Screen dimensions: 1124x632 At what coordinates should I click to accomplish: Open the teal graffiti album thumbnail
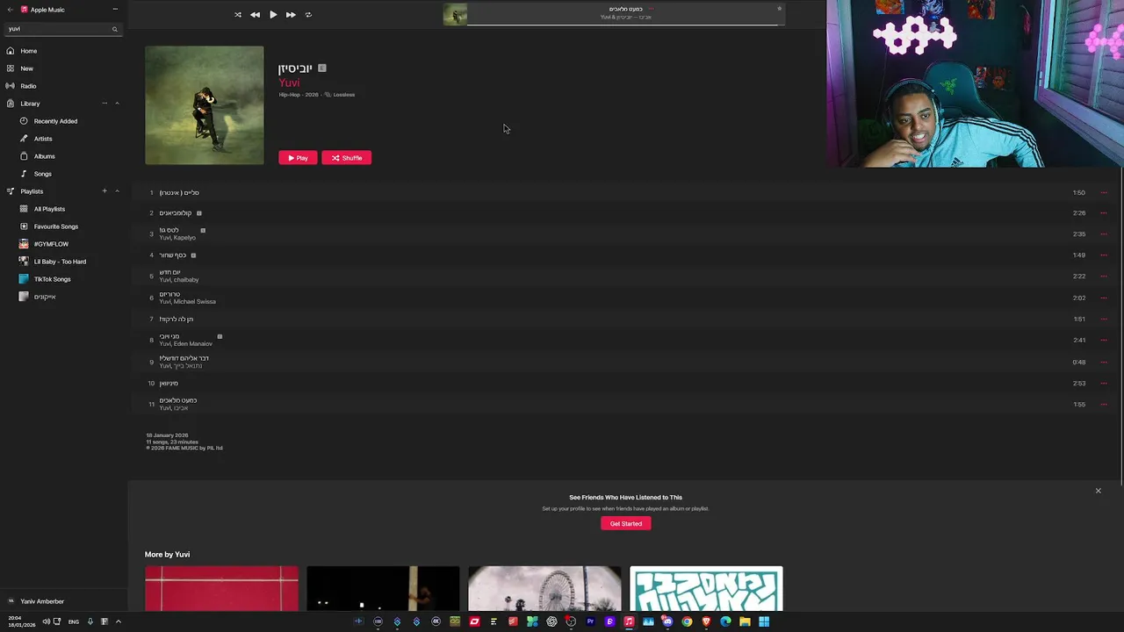[x=706, y=589]
